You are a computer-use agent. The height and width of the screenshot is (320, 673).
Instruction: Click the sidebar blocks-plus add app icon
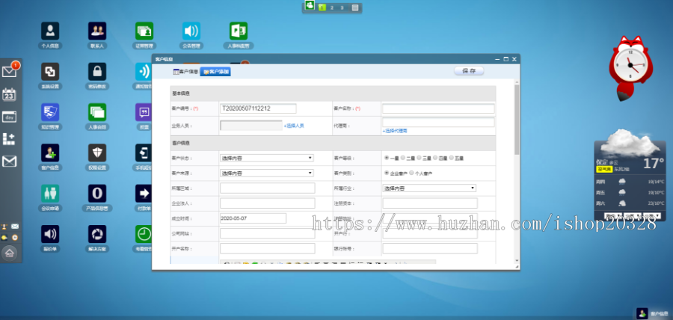9,138
